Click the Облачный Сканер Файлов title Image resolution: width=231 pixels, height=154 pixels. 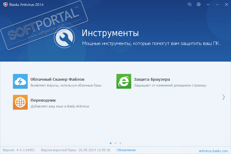point(57,79)
